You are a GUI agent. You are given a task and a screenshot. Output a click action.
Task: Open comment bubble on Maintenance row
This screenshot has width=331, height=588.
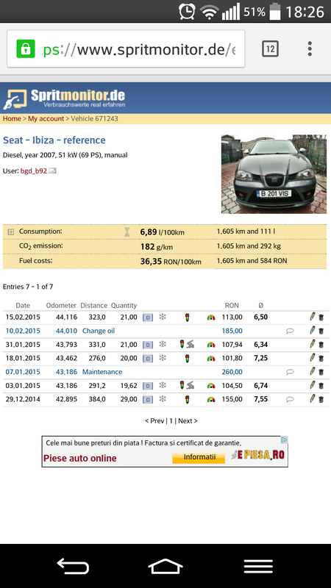click(x=290, y=372)
